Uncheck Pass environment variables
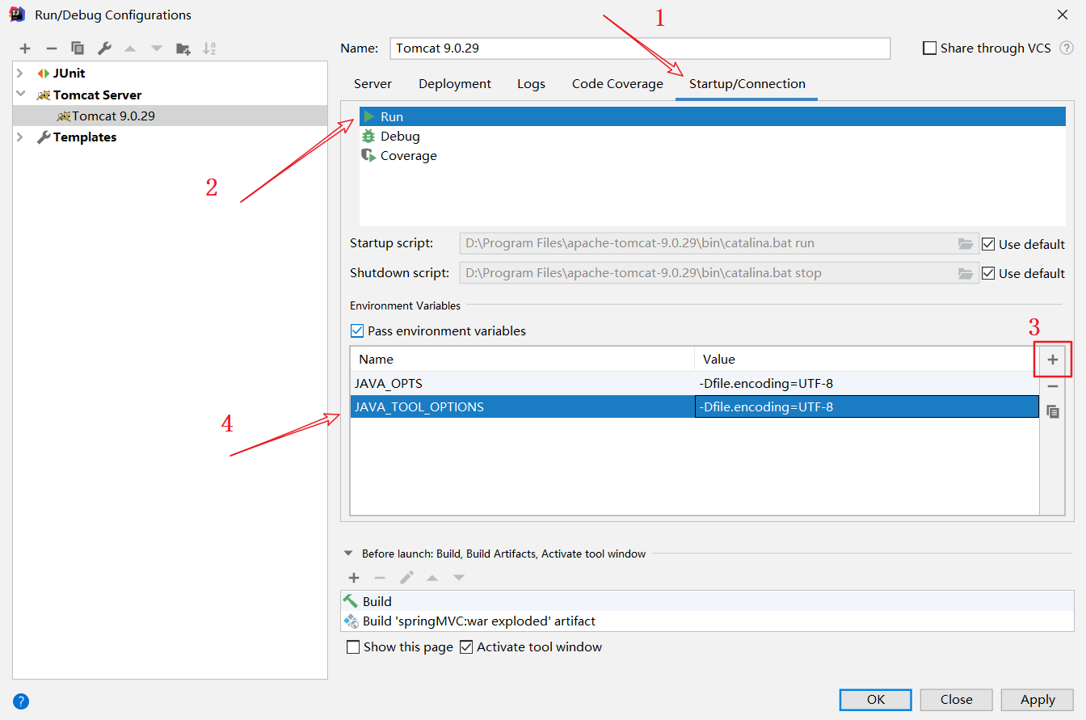Screen dimensions: 1086x720 click(x=356, y=331)
